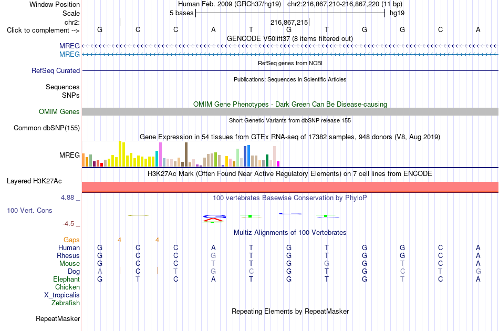Click the chr2: label
The image size is (499, 331).
(72, 22)
